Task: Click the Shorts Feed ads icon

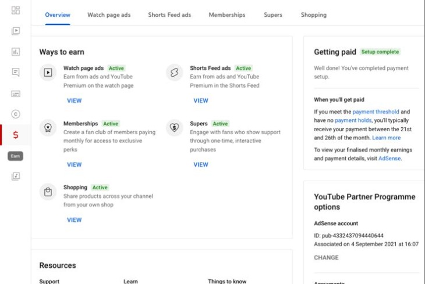Action: point(174,72)
